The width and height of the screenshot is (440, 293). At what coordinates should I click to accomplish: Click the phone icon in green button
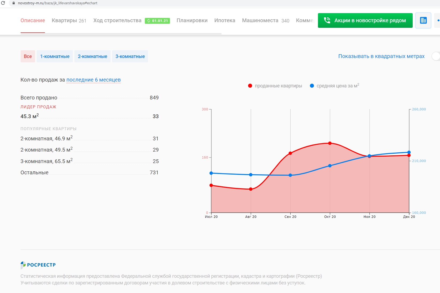point(327,20)
